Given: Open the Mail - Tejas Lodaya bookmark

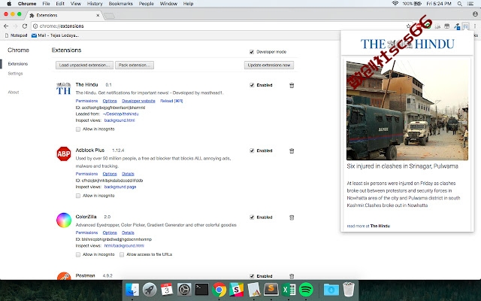Looking at the screenshot, I should click(55, 35).
